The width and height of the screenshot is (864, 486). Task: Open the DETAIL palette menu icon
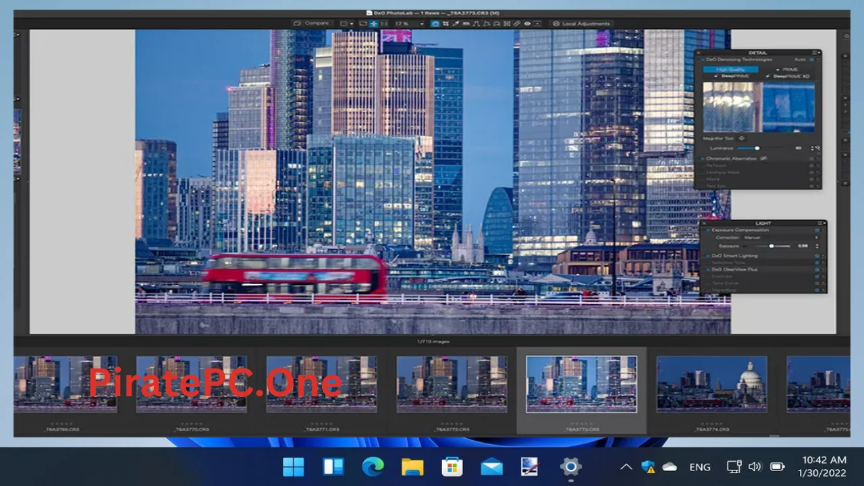815,53
